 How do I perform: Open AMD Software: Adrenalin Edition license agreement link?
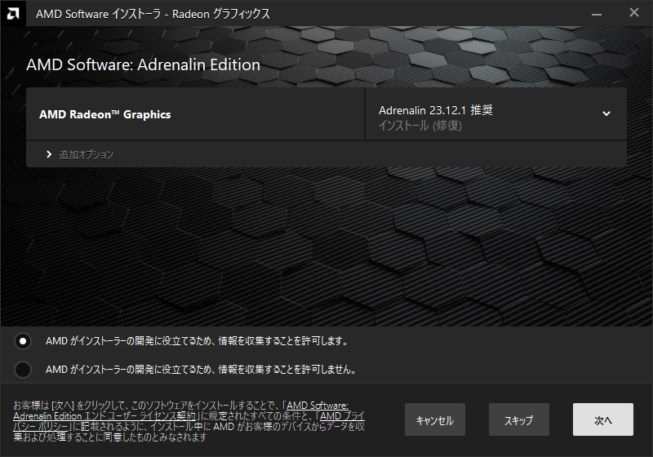pyautogui.click(x=180, y=410)
